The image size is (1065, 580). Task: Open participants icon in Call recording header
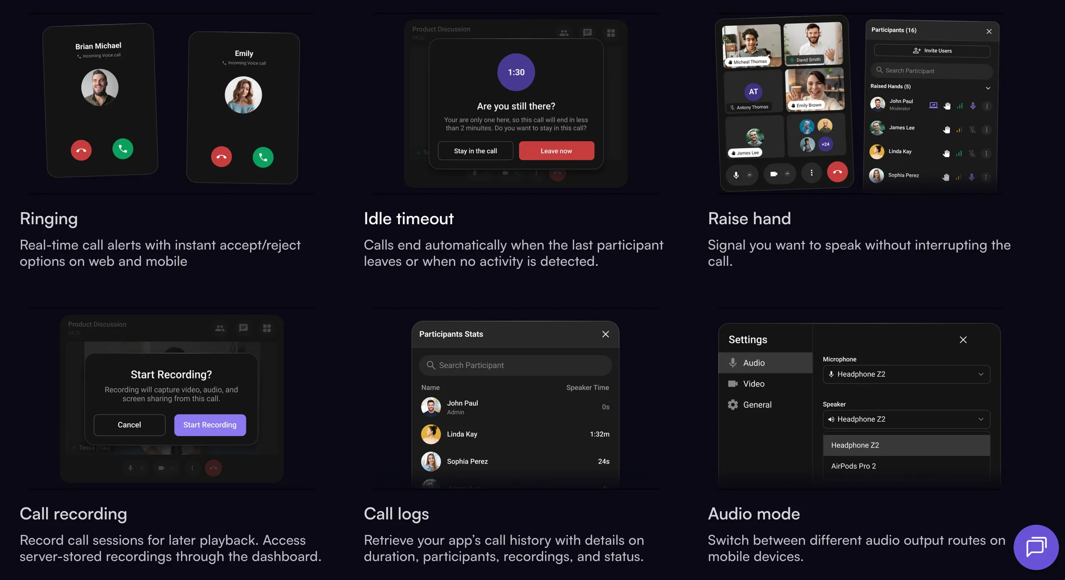pos(220,328)
